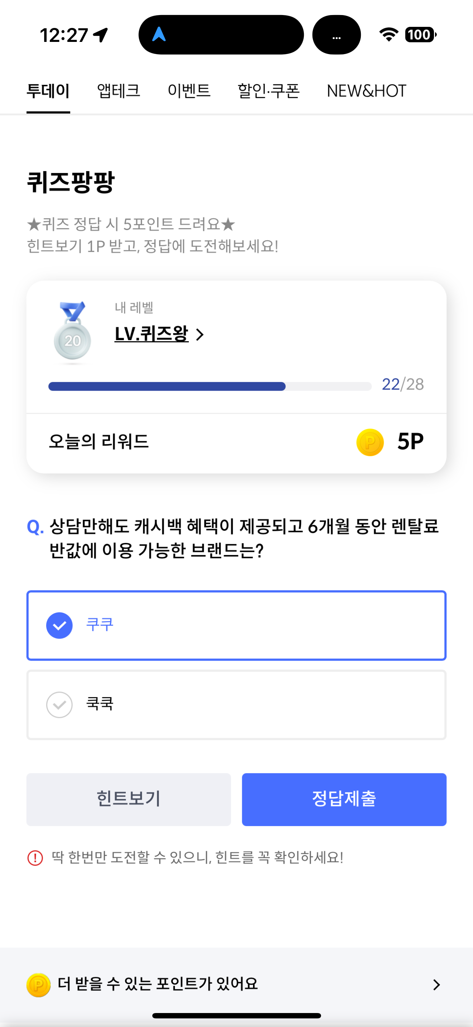This screenshot has height=1027, width=473.
Task: Open the LV.퀴즈왕 level link
Action: [151, 334]
